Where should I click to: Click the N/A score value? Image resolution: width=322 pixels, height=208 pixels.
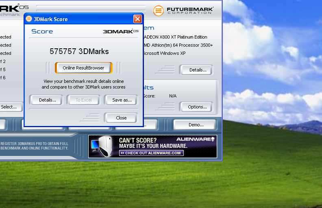(x=173, y=96)
